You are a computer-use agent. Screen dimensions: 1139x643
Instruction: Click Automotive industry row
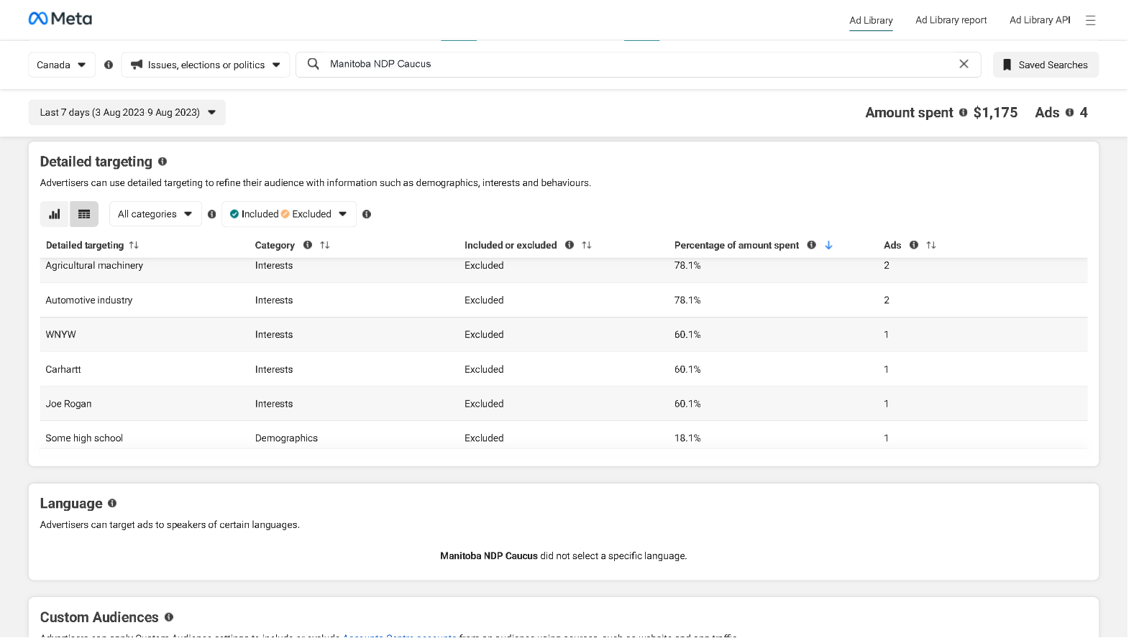coord(564,300)
